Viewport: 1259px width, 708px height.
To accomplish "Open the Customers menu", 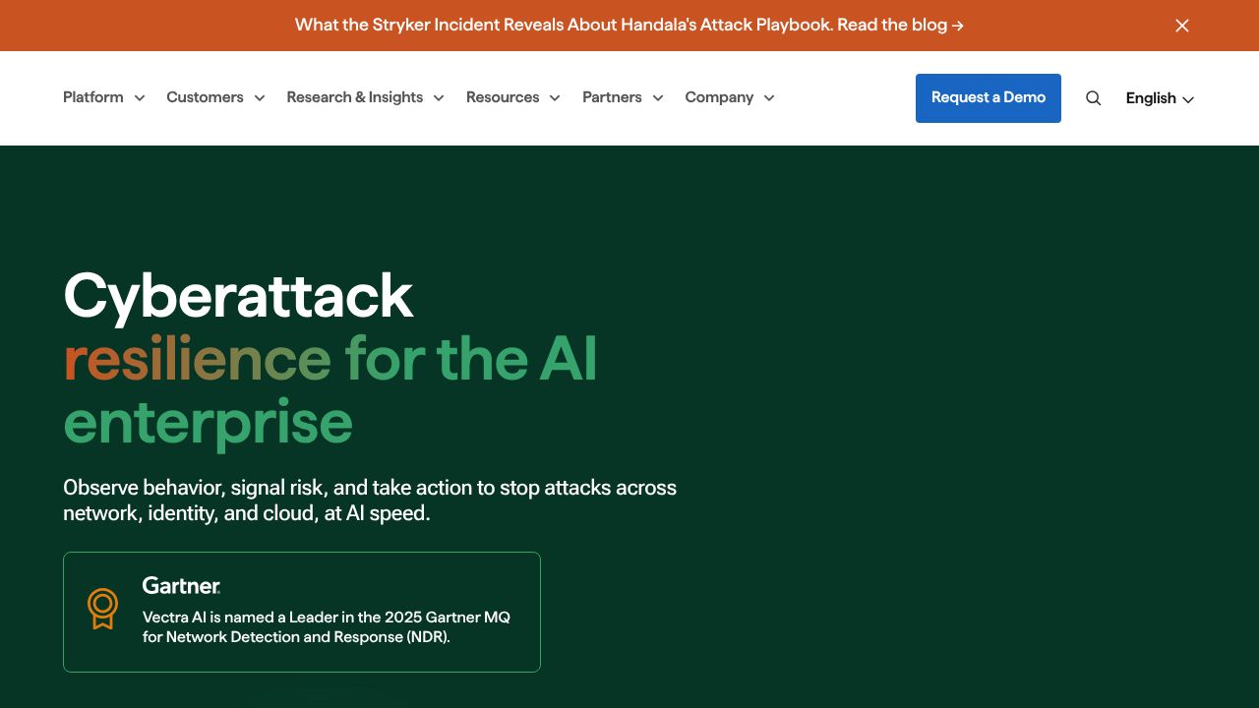I will (x=215, y=97).
